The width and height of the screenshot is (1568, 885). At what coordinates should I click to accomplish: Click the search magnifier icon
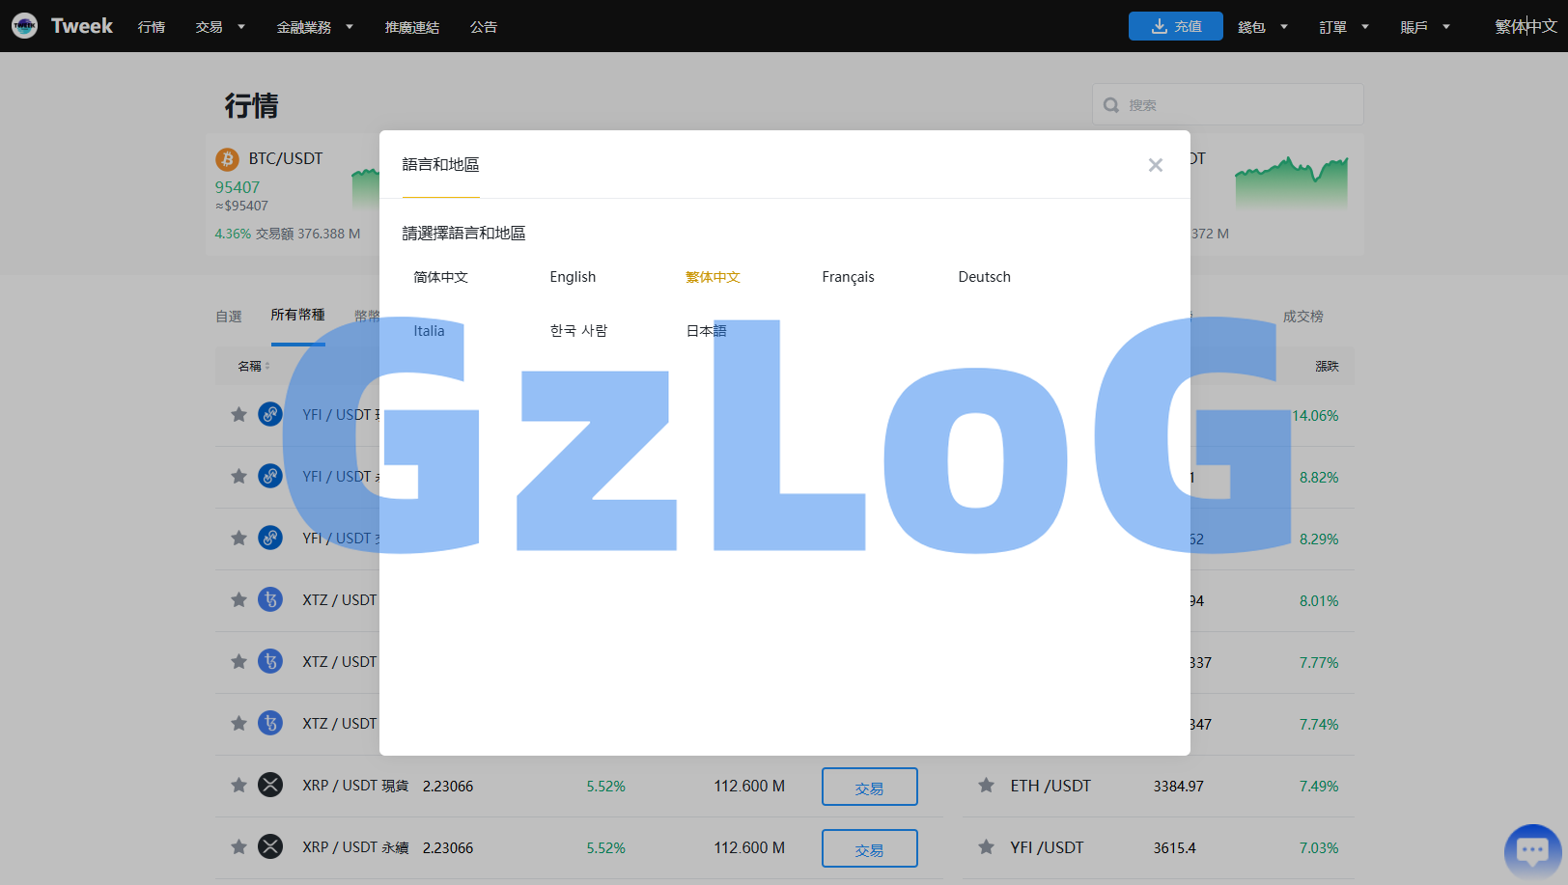click(x=1111, y=105)
